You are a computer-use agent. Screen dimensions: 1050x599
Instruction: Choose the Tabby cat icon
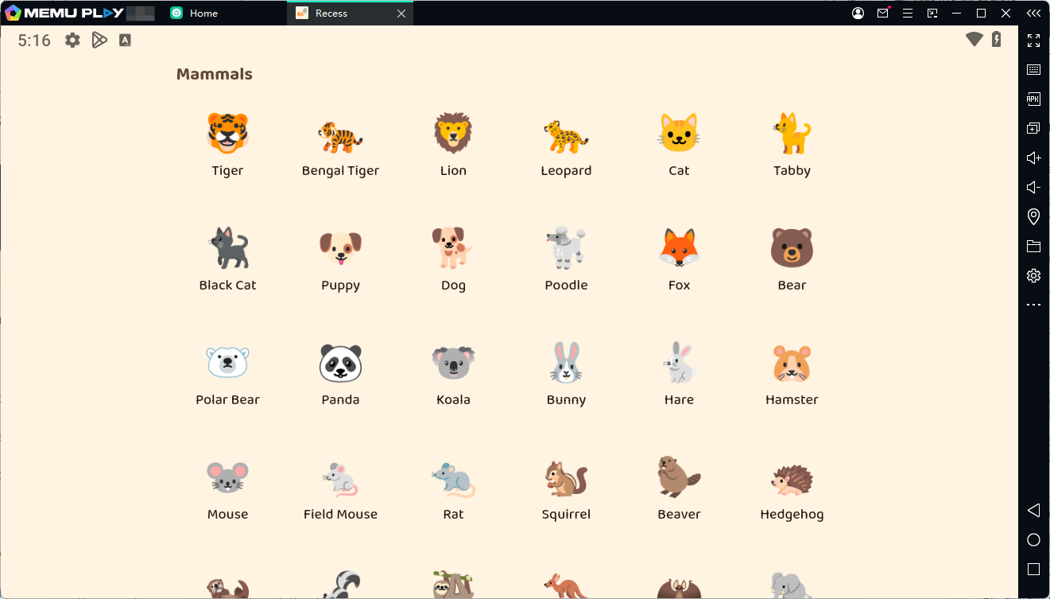tap(792, 133)
